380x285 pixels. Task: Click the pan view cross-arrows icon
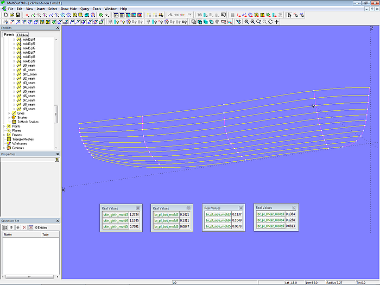click(277, 22)
